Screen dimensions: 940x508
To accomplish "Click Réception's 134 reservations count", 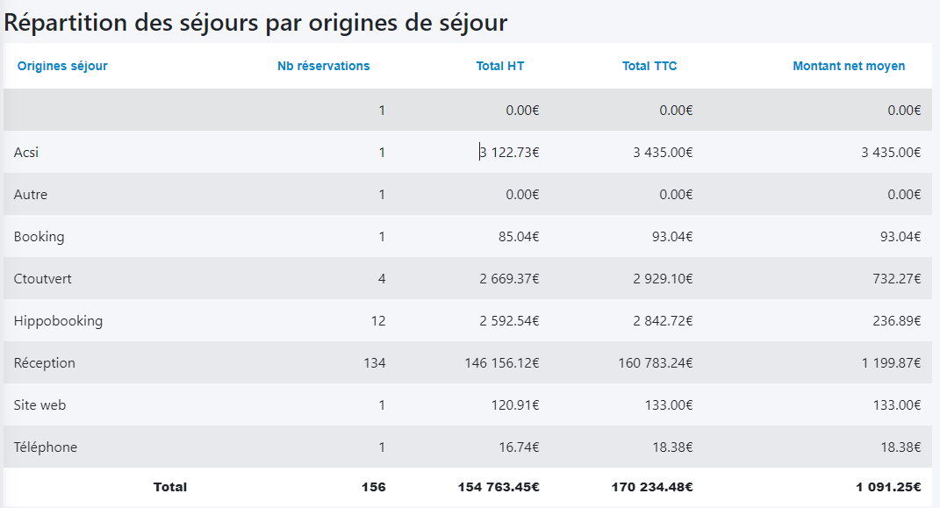I will 374,363.
